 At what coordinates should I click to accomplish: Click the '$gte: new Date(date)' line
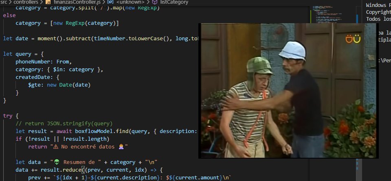[59, 85]
